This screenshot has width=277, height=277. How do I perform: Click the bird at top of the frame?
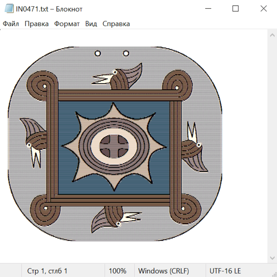[120, 77]
